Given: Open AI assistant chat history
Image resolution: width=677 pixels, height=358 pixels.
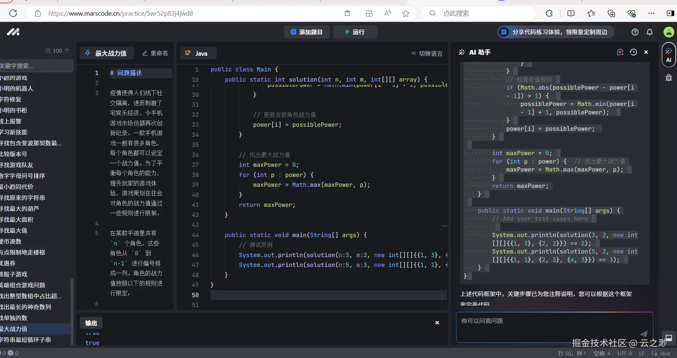Looking at the screenshot, I should 633,52.
